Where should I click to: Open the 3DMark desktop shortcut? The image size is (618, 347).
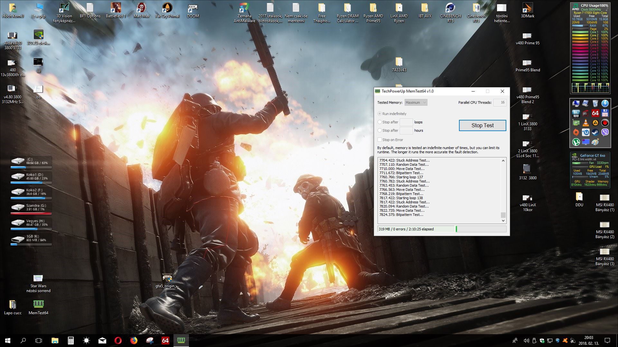point(528,11)
